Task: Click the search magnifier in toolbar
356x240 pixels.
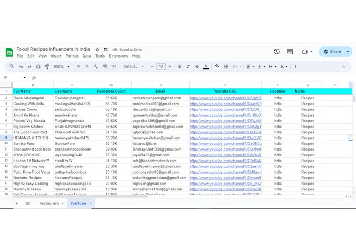Action: point(12,66)
